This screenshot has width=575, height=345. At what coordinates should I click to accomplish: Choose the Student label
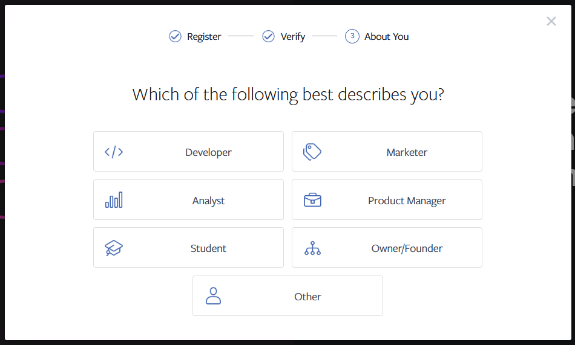208,248
